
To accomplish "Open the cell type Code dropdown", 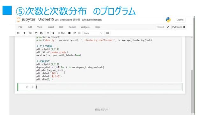I will coord(93,33).
